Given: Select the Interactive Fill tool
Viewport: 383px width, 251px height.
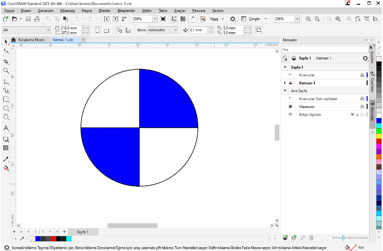Looking at the screenshot, I should [x=6, y=168].
